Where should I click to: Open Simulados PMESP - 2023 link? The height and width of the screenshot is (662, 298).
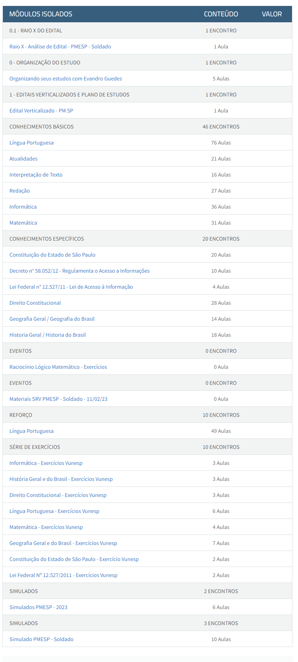tap(38, 607)
